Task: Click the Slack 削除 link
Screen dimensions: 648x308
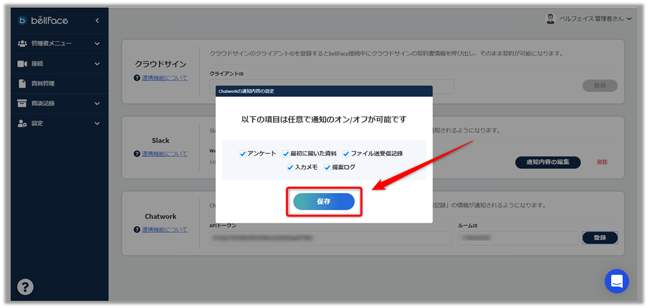Action: (x=602, y=162)
